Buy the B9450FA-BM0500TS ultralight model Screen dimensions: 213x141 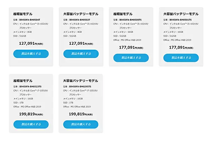click(131, 58)
